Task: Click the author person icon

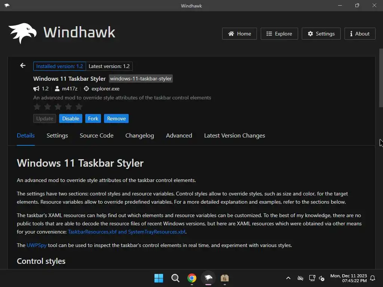Action: [x=57, y=89]
